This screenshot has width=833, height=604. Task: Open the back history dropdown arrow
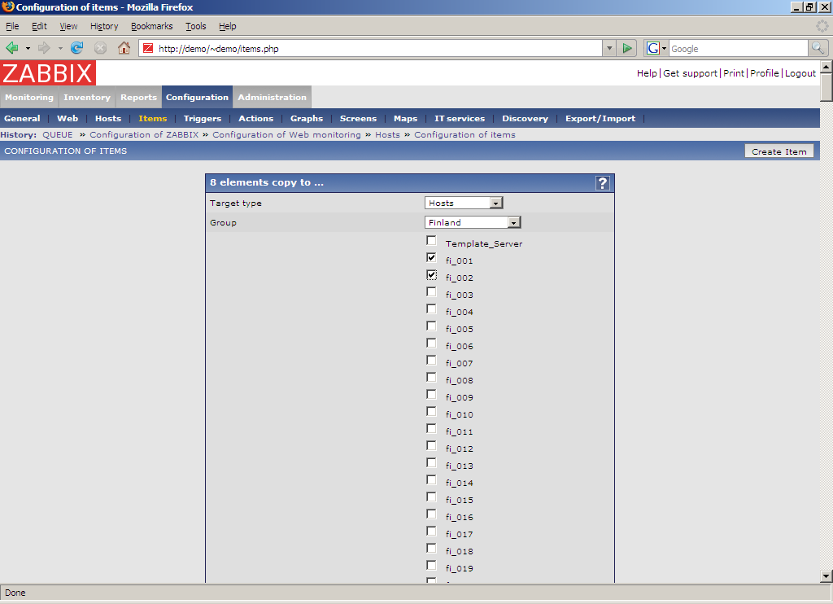[28, 48]
